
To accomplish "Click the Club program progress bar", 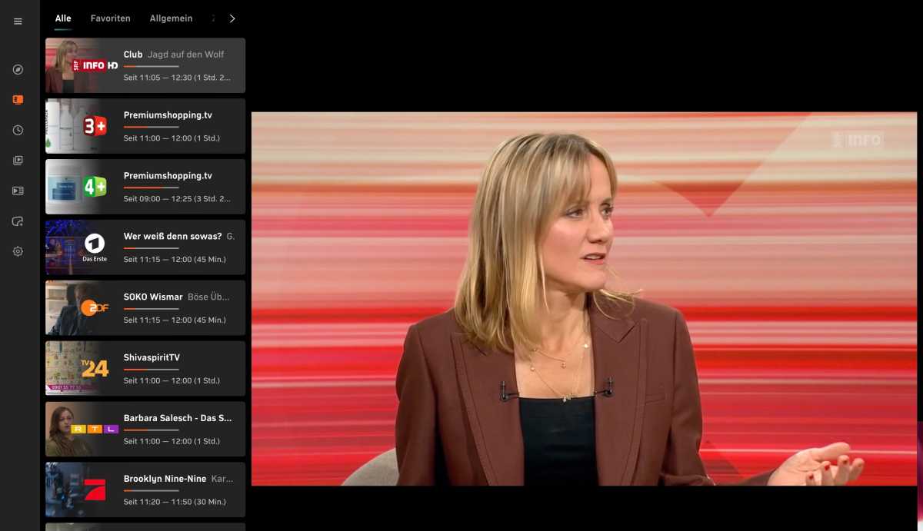I will 151,66.
